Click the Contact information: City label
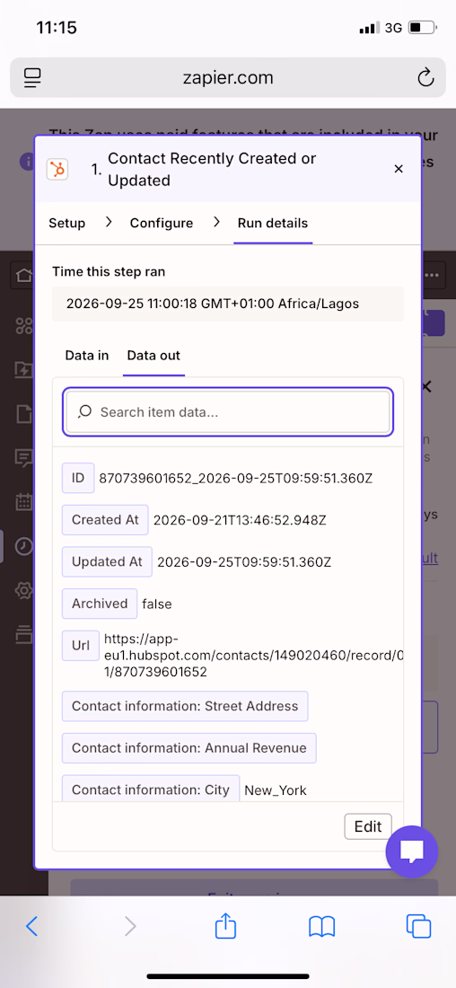456x988 pixels. (151, 790)
